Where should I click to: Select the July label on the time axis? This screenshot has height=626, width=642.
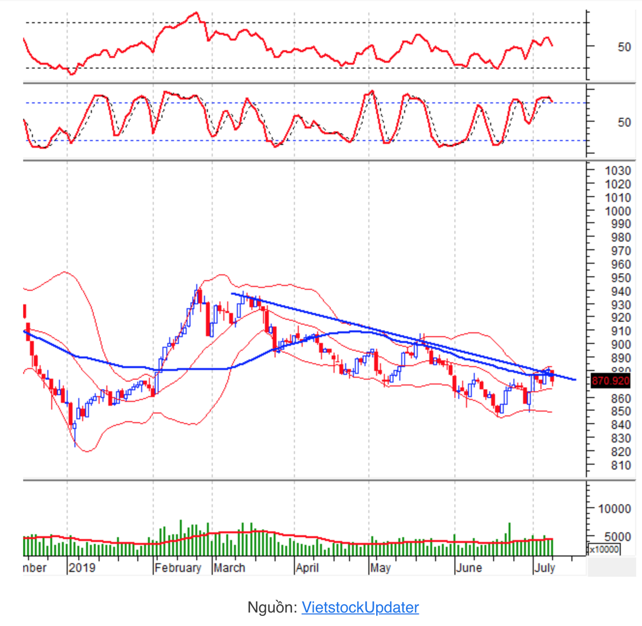click(545, 567)
